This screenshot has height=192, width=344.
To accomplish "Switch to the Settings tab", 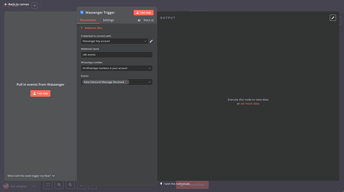I will click(108, 20).
